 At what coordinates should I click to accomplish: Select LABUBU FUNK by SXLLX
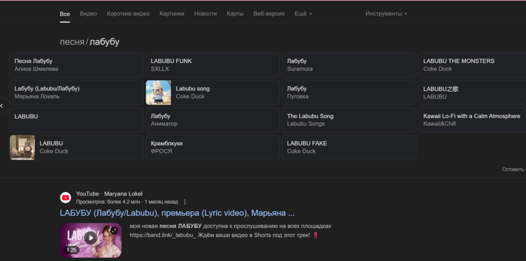pyautogui.click(x=213, y=65)
